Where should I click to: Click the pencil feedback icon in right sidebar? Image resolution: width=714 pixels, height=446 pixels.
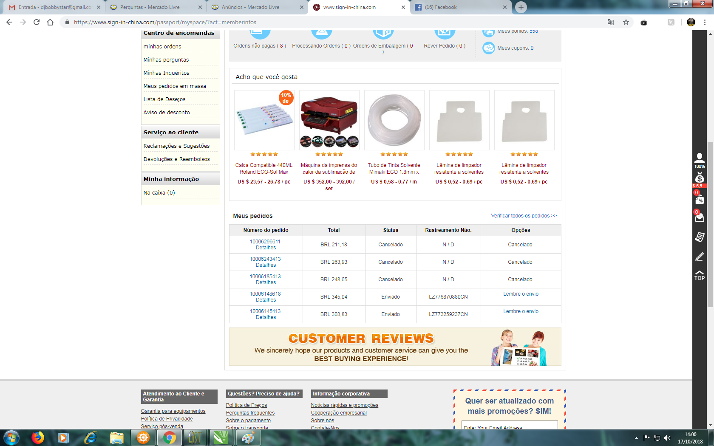700,257
